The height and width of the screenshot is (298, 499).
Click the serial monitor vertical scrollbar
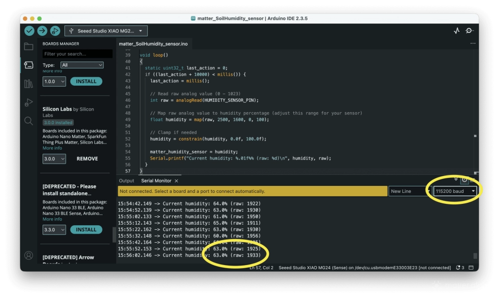coord(475,256)
